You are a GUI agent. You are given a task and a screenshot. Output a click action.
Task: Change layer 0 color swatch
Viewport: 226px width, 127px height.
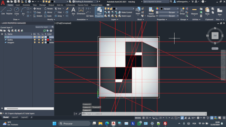(x=48, y=37)
